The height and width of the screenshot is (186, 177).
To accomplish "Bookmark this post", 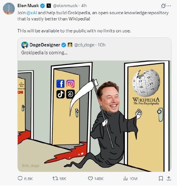I will click(161, 179).
